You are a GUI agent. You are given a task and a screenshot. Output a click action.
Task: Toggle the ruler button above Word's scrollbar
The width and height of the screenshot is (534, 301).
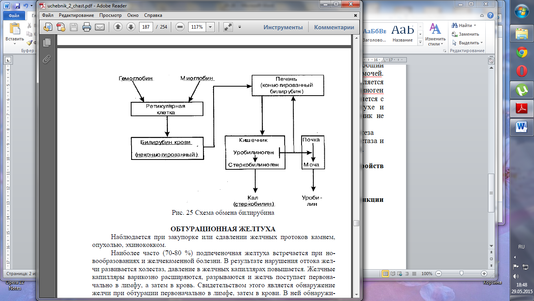(x=491, y=60)
